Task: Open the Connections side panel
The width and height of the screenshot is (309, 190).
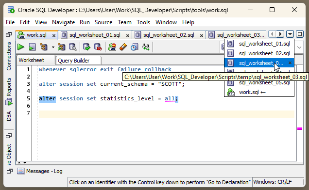Action: 9,56
